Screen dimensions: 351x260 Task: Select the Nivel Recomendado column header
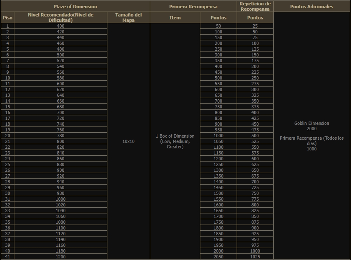[x=60, y=18]
